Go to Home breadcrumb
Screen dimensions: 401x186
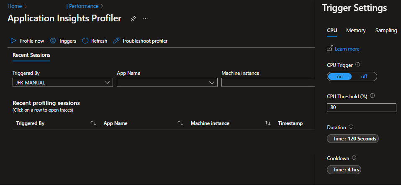[15, 6]
